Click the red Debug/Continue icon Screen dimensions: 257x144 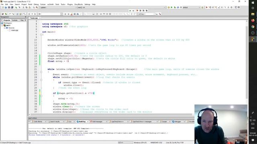(206, 7)
